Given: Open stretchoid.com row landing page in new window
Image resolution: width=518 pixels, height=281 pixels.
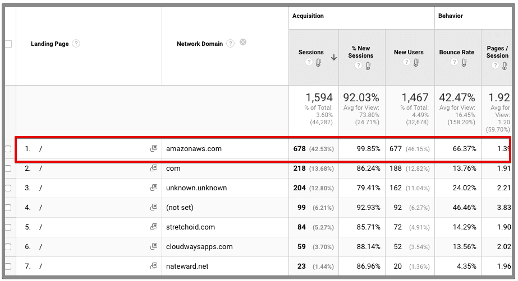Looking at the screenshot, I should point(154,227).
